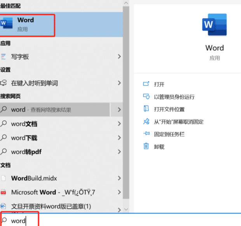
Task: Click the search icon beside word文档
Action: (x=3, y=124)
